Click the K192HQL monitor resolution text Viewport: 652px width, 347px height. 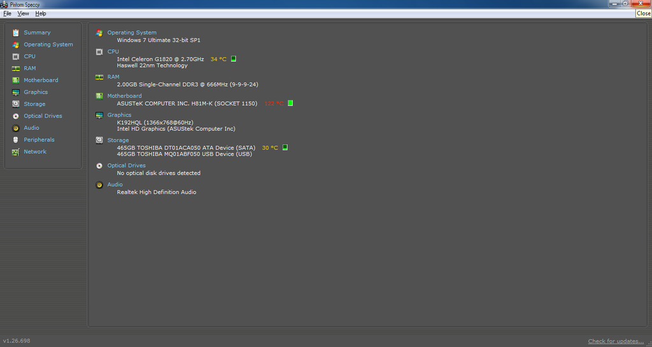click(155, 123)
